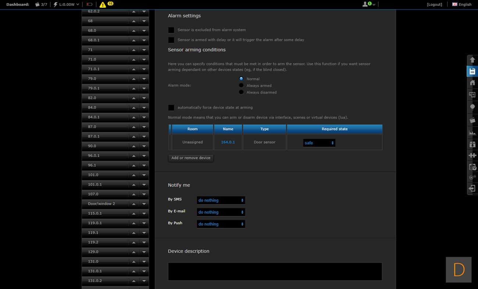This screenshot has width=478, height=289.
Task: Click the save disk icon in sidebar
Action: [x=472, y=71]
